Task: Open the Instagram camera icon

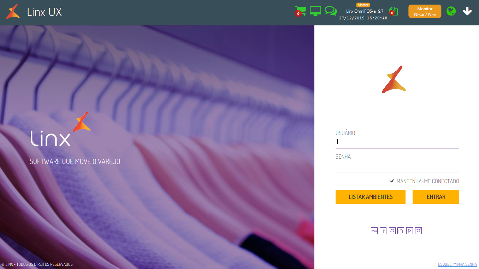Action: 418,231
